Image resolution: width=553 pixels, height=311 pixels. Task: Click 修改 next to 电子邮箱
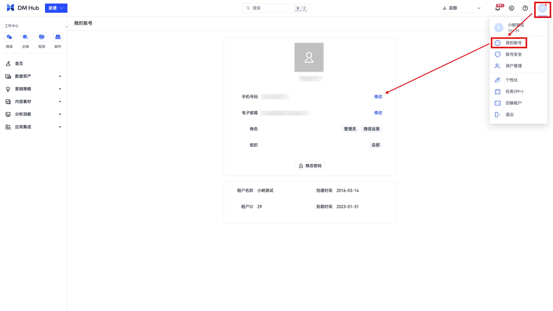click(x=378, y=113)
